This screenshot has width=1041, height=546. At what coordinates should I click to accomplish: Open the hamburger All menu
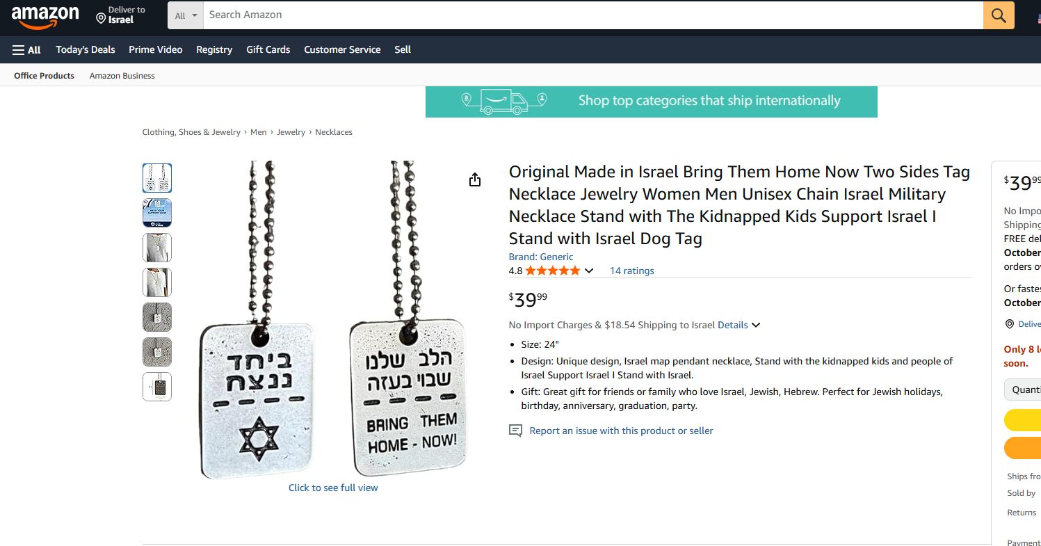coord(26,49)
